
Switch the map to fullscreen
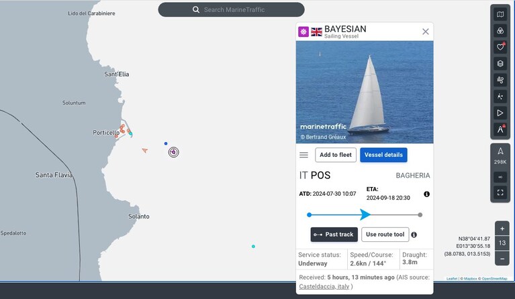coord(500,192)
